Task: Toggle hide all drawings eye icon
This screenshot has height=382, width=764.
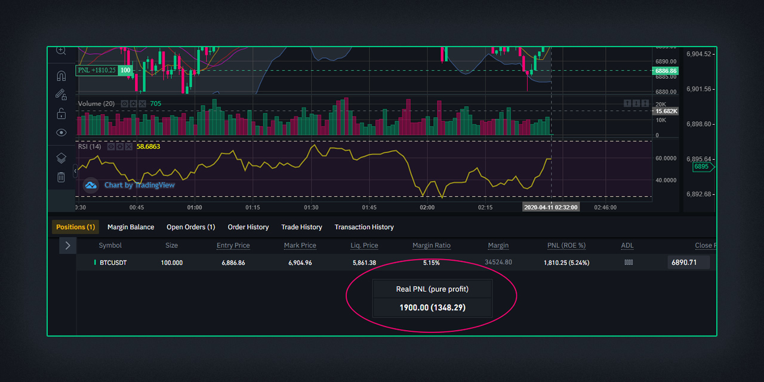Action: [61, 133]
